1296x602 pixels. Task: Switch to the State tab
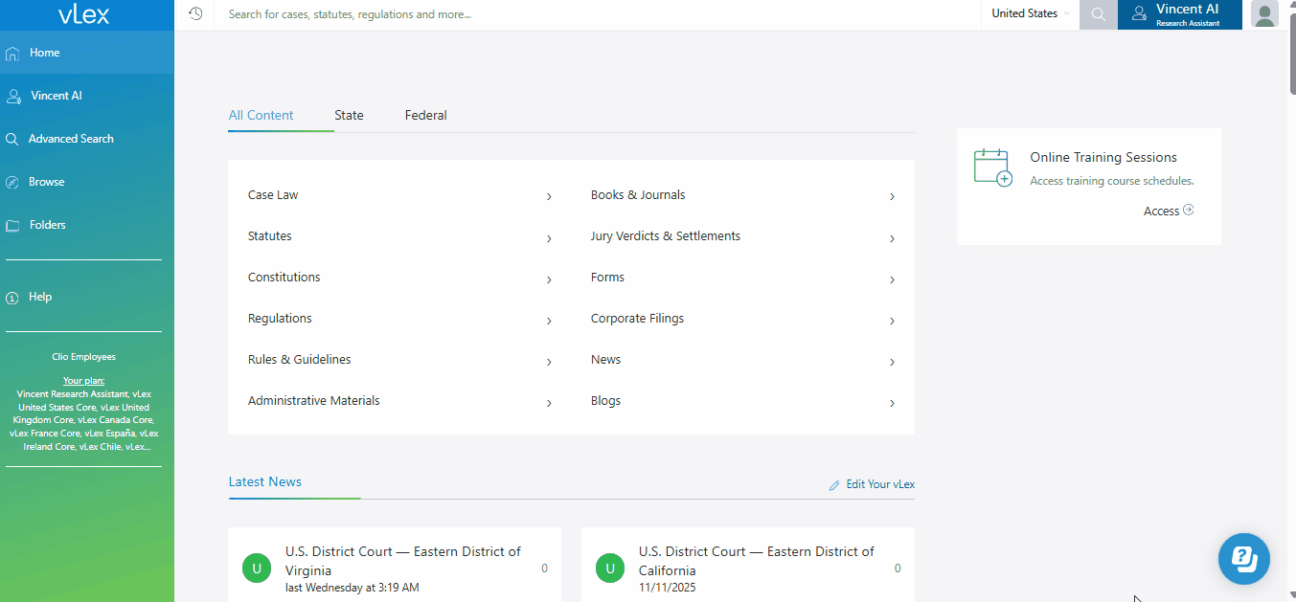pyautogui.click(x=349, y=115)
